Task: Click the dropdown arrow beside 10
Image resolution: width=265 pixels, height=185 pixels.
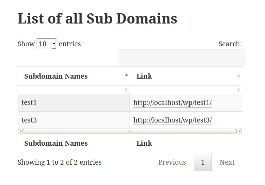Action: point(54,44)
